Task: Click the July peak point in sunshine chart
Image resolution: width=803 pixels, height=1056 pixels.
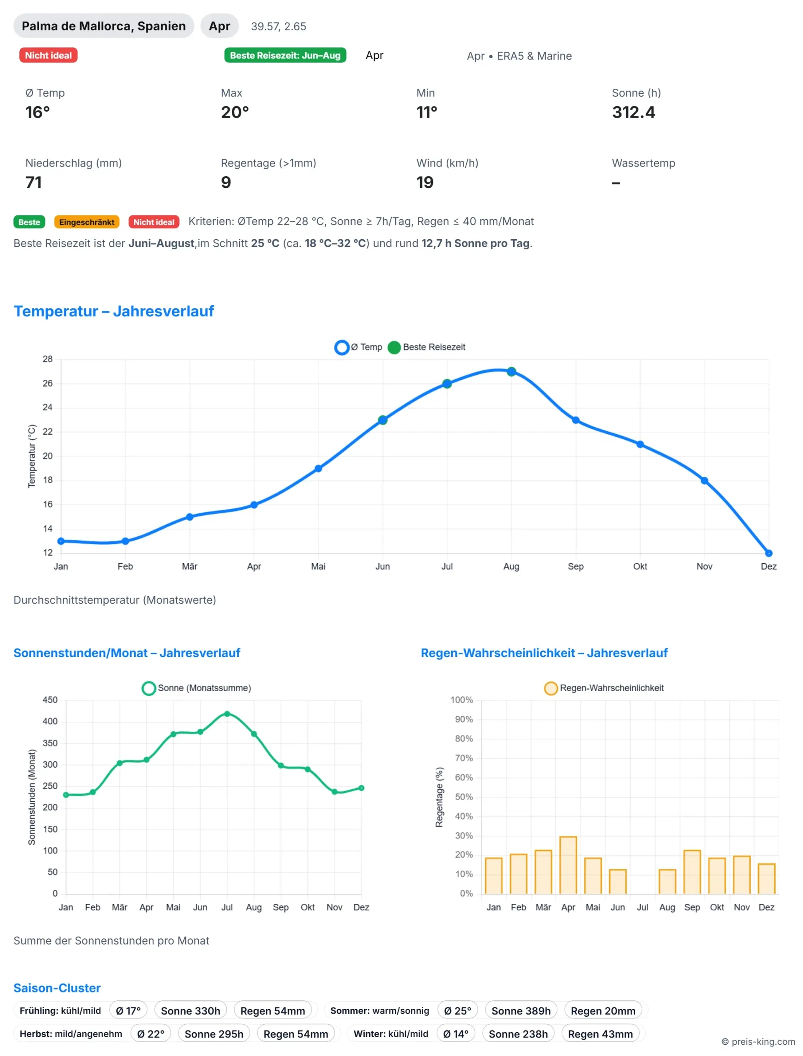Action: pyautogui.click(x=227, y=714)
